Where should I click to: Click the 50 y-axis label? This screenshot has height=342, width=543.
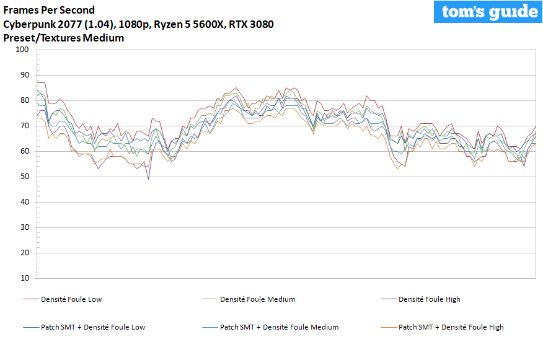pyautogui.click(x=25, y=177)
